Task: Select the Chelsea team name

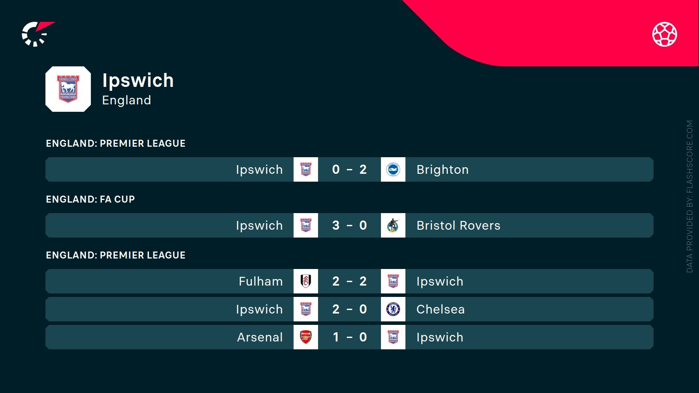Action: pos(440,309)
